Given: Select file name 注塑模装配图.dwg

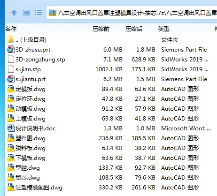Looking at the screenshot, I should click(39, 188).
